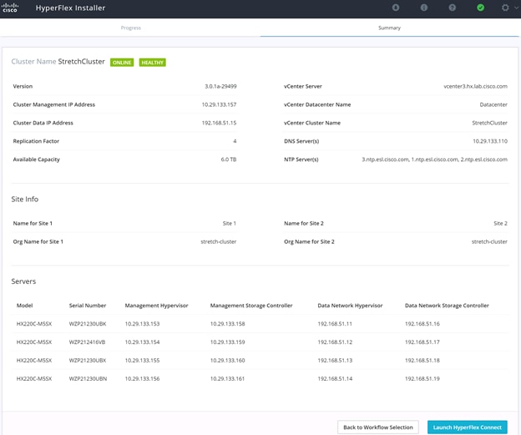Select data hypervisor IP 192.168.51.11
521x435 pixels.
point(335,324)
